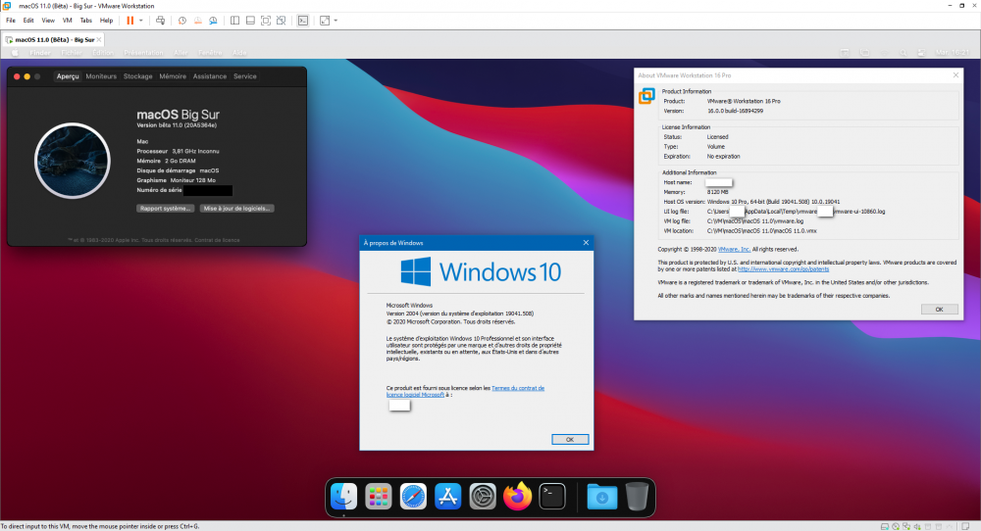The image size is (981, 531).
Task: Switch to the Mémoire tab
Action: coord(173,76)
